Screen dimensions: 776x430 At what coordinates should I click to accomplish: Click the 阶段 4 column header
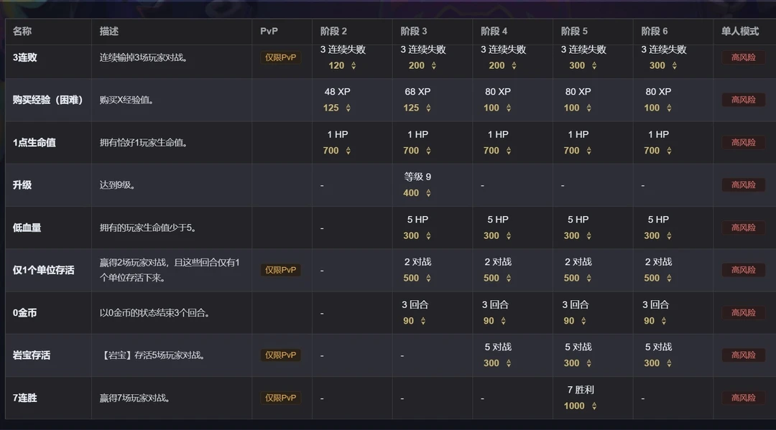pyautogui.click(x=494, y=32)
